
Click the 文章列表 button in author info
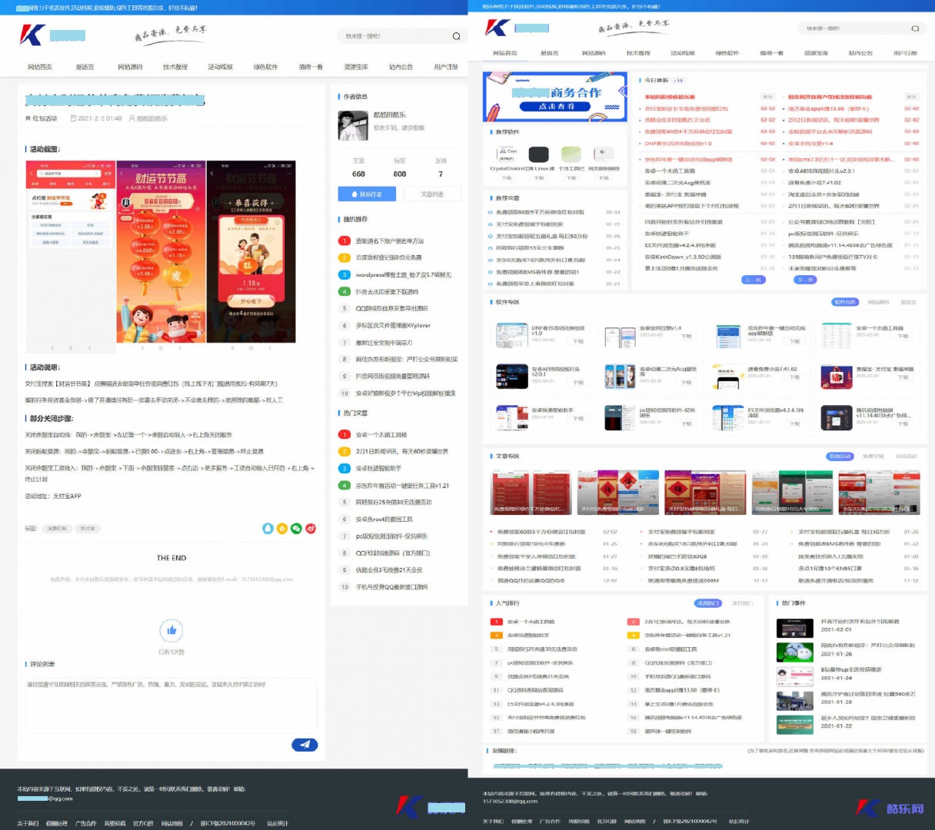432,194
